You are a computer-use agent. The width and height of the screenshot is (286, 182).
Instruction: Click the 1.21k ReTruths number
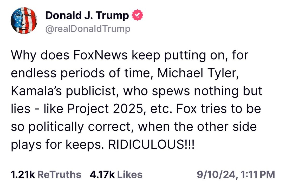coord(23,174)
